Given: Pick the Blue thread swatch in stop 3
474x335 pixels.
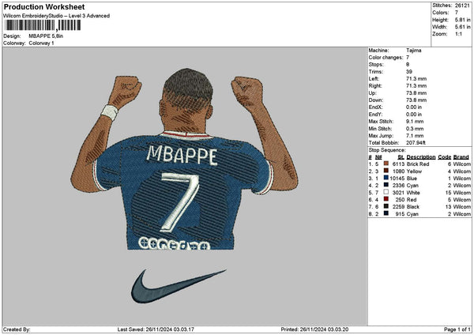Looking at the screenshot, I should click(x=386, y=179).
